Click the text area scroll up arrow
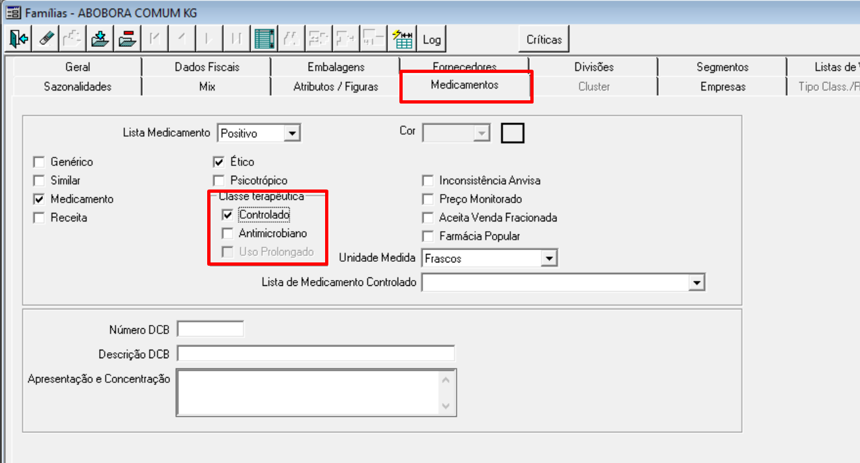The height and width of the screenshot is (463, 860). pos(446,379)
